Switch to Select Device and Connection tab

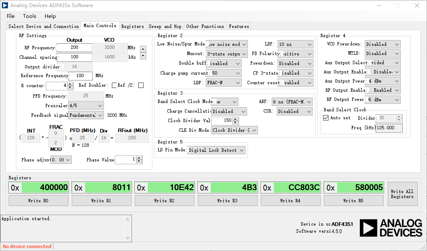click(x=43, y=26)
